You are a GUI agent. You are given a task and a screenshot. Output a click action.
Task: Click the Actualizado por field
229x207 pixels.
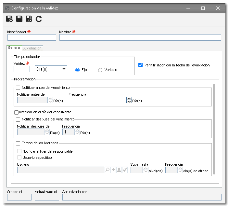[142, 197]
